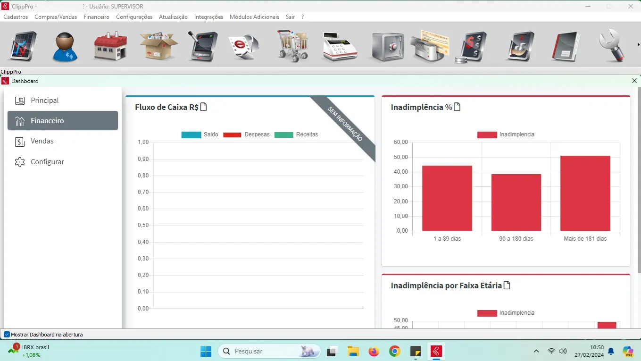Screen dimensions: 641x361
Task: Toggle Mostrar Dashboard na abertura checkbox
Action: click(x=7, y=335)
